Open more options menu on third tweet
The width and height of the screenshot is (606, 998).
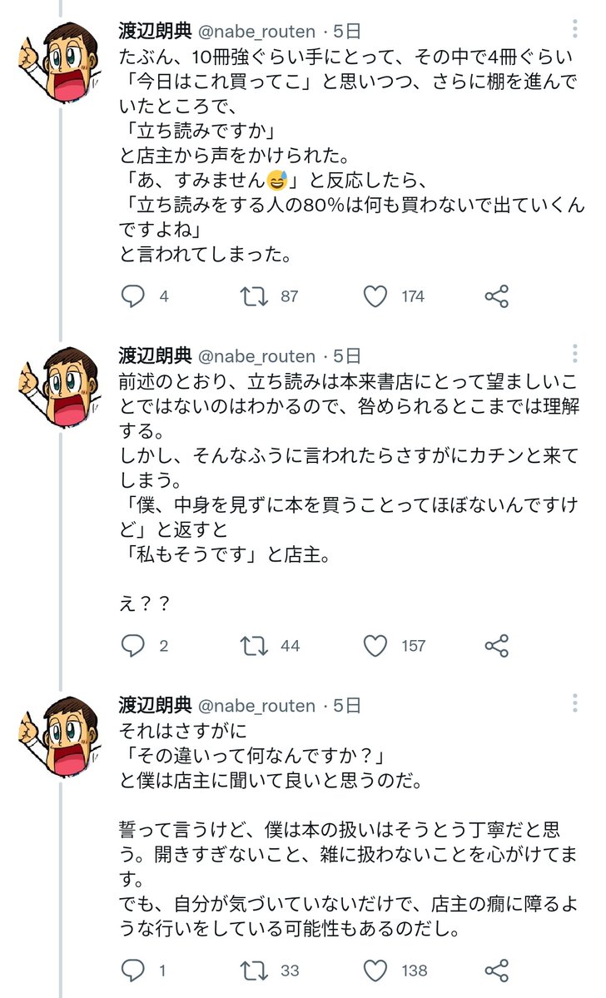click(x=575, y=704)
